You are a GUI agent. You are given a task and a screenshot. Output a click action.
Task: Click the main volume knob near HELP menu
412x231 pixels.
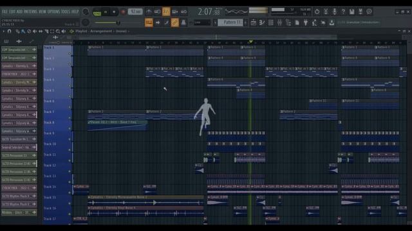pyautogui.click(x=86, y=12)
